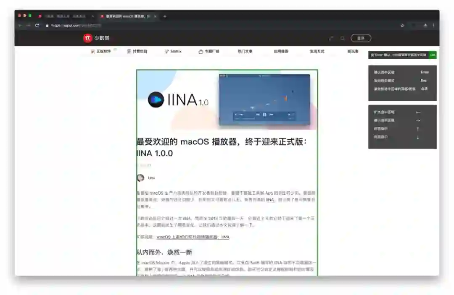454x295 pixels.
Task: Reload the page with the browser refresh icon
Action: click(x=37, y=26)
